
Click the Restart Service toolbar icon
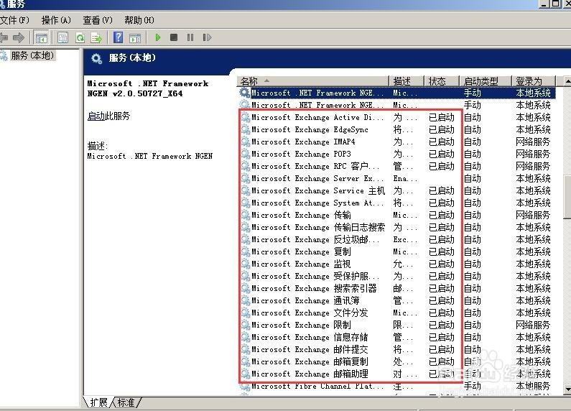[207, 37]
